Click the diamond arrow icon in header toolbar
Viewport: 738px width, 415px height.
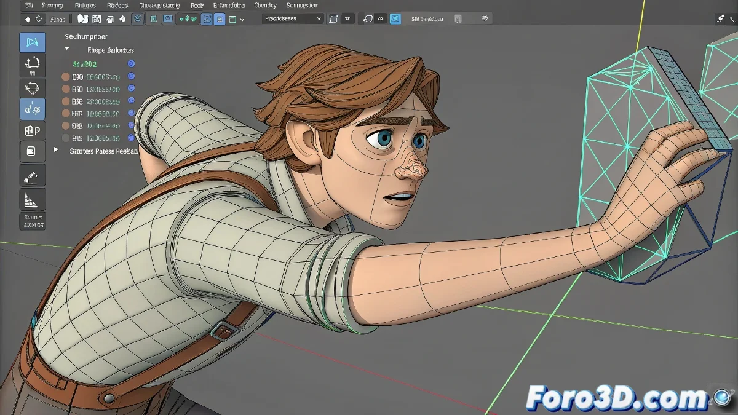[x=28, y=19]
